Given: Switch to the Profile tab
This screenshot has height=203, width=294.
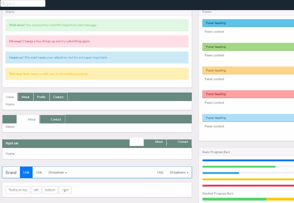Looking at the screenshot, I should pyautogui.click(x=41, y=97).
